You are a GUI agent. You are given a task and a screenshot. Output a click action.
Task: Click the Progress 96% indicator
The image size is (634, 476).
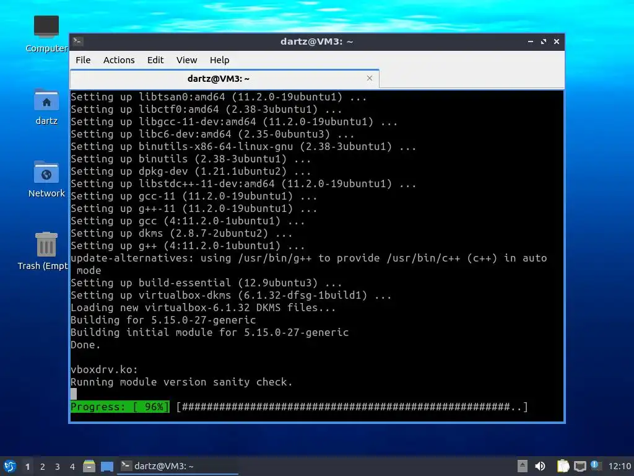[x=120, y=407]
